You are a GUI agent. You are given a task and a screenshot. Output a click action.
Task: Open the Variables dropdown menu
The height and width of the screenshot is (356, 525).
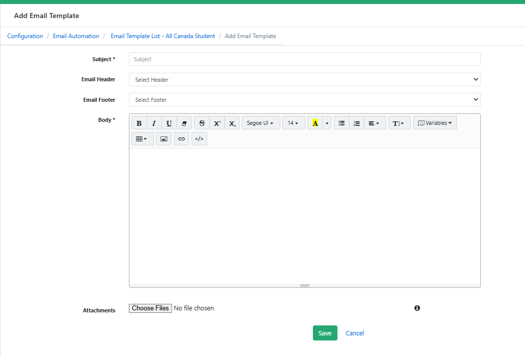[435, 123]
